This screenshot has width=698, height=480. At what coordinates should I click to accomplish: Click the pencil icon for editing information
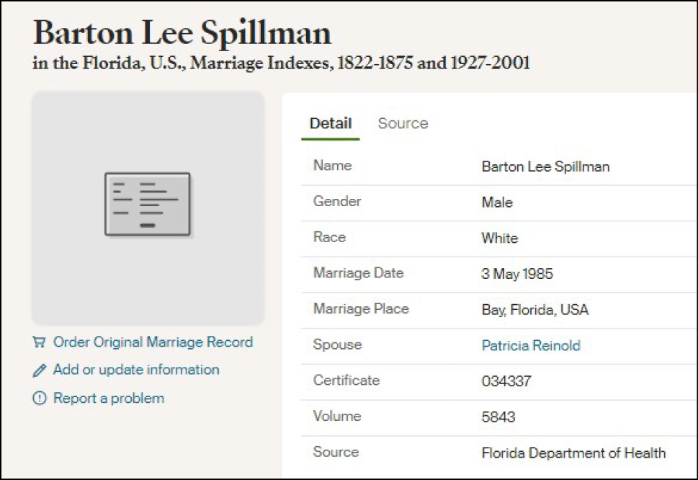[x=39, y=370]
